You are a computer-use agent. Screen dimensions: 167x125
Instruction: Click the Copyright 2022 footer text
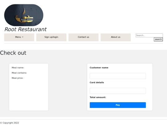click(x=10, y=123)
